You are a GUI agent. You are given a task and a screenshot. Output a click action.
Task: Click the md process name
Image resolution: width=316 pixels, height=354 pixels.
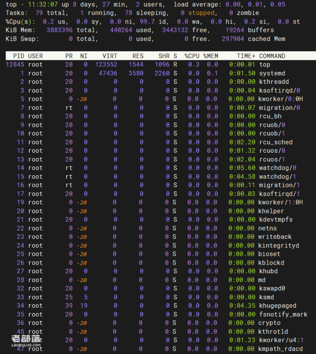coord(262,280)
